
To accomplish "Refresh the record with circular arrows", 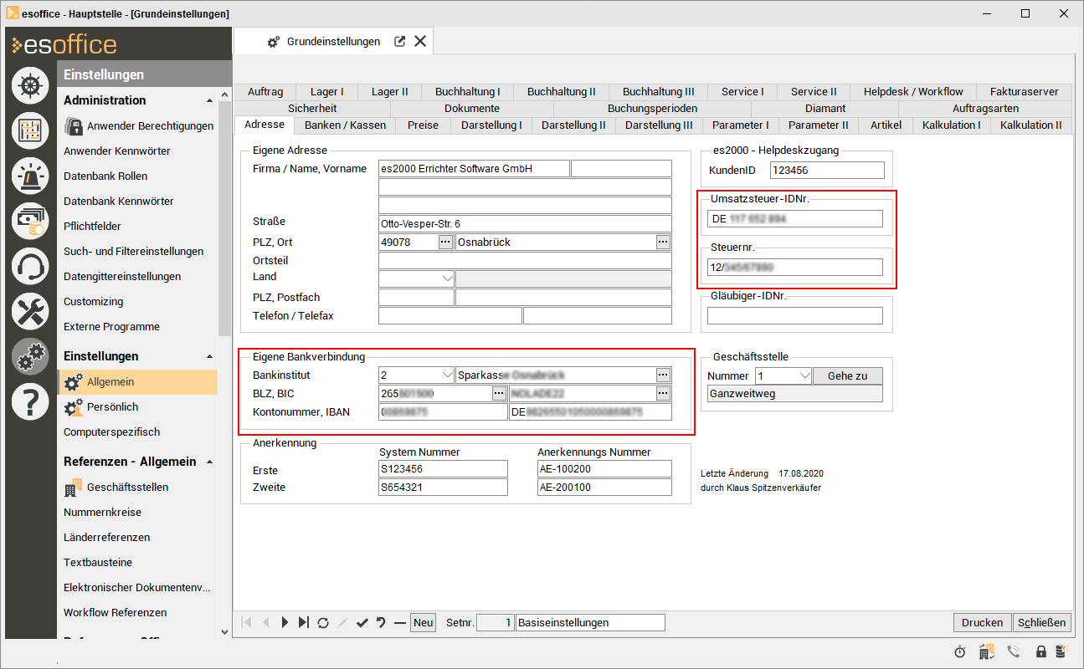I will tap(323, 622).
